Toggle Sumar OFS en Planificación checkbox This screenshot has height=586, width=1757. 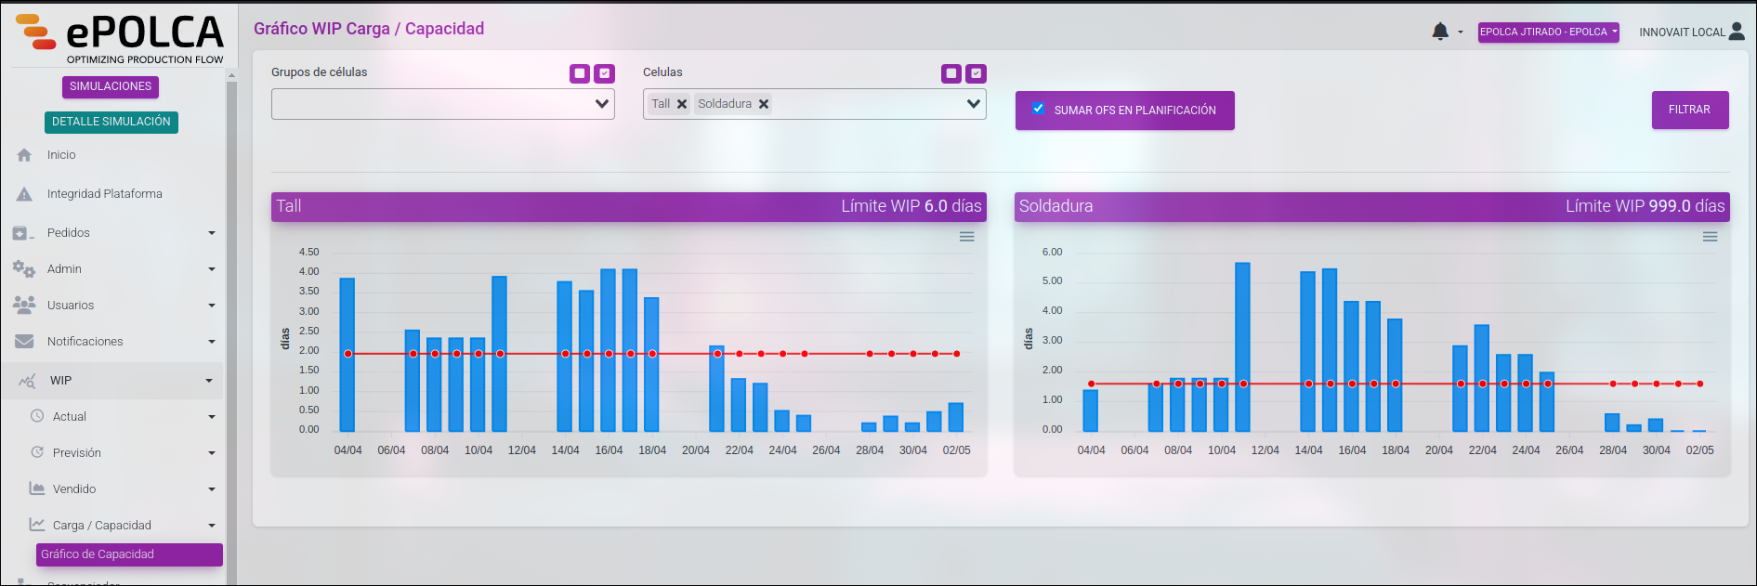pyautogui.click(x=1039, y=109)
